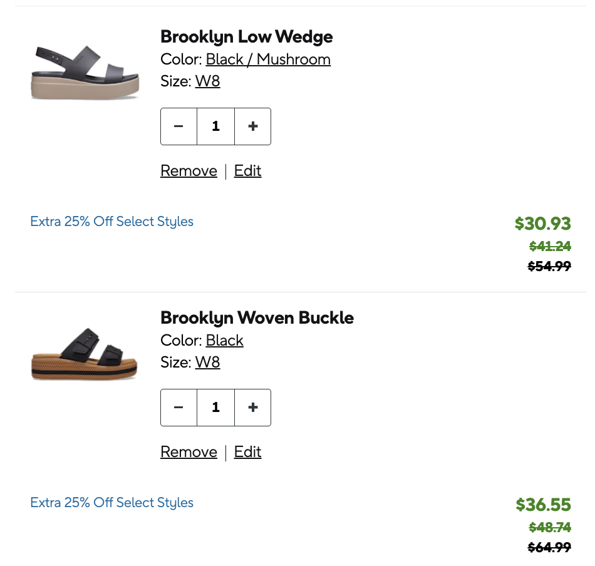This screenshot has width=595, height=566.
Task: Open the Black / Mushroom color link
Action: tap(268, 59)
